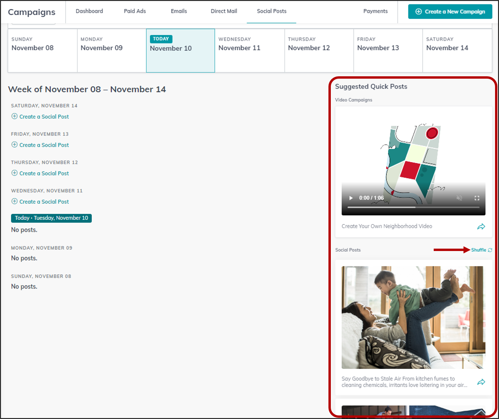Viewport: 499px width, 419px height.
Task: Click the plus icon on Create a New Campaign
Action: coord(419,11)
